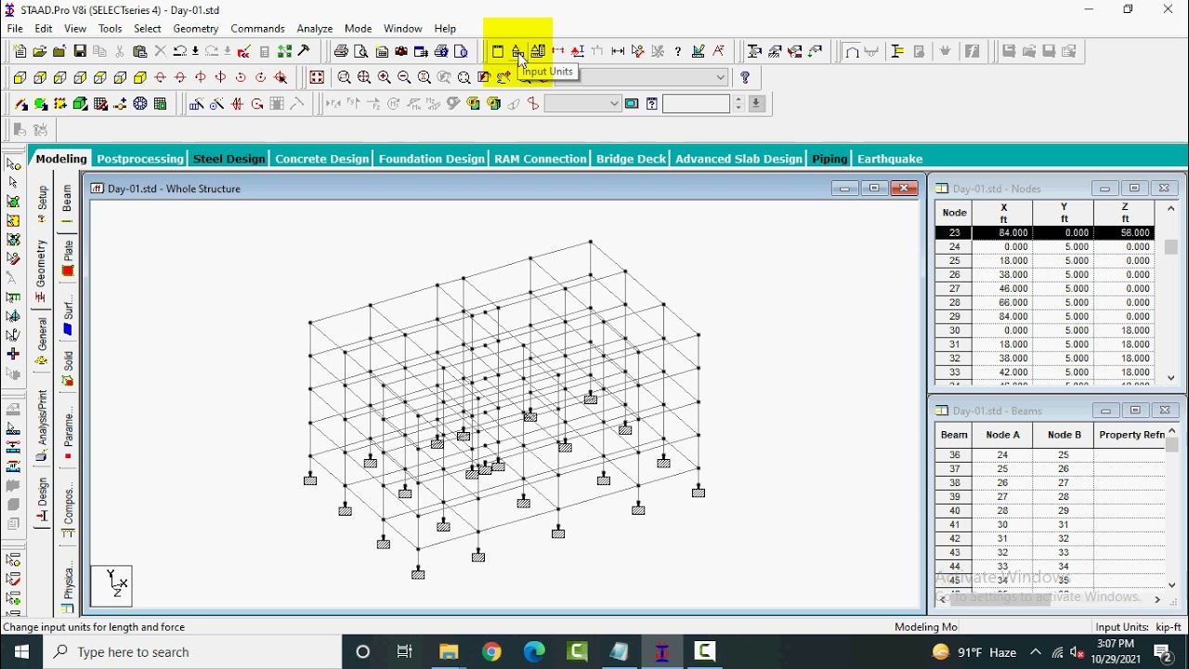Viewport: 1189px width, 669px height.
Task: Open Print Preview with the magnifier page icon
Action: (x=361, y=52)
